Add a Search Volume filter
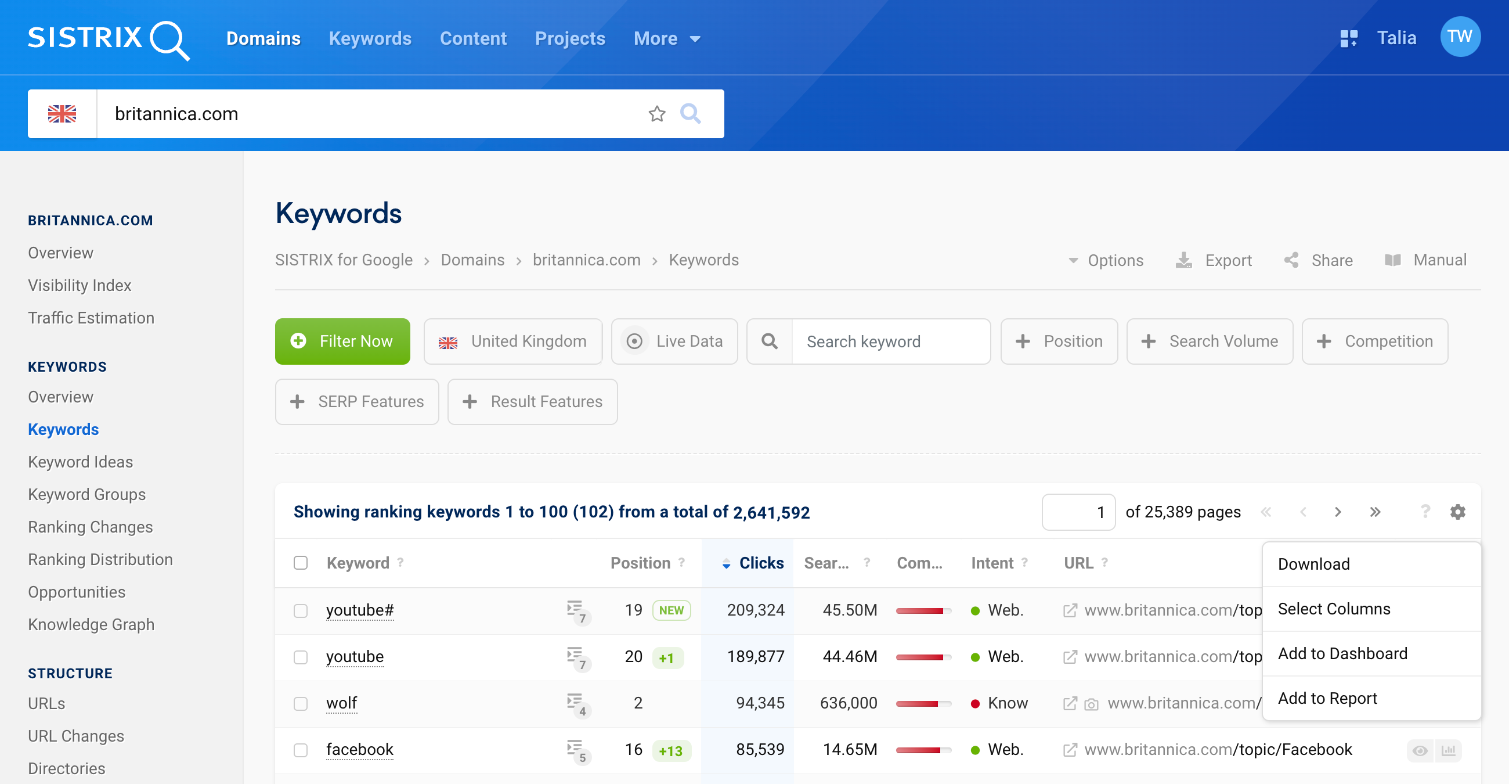 coord(1210,341)
